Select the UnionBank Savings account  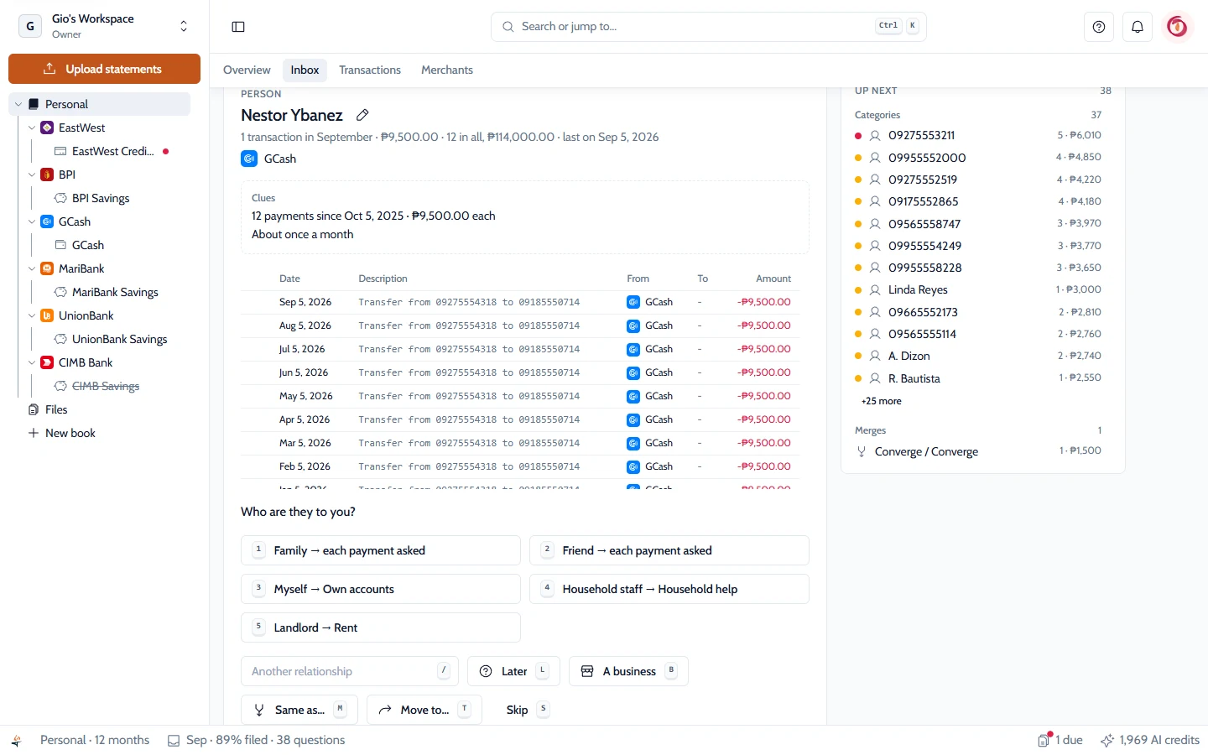[119, 339]
